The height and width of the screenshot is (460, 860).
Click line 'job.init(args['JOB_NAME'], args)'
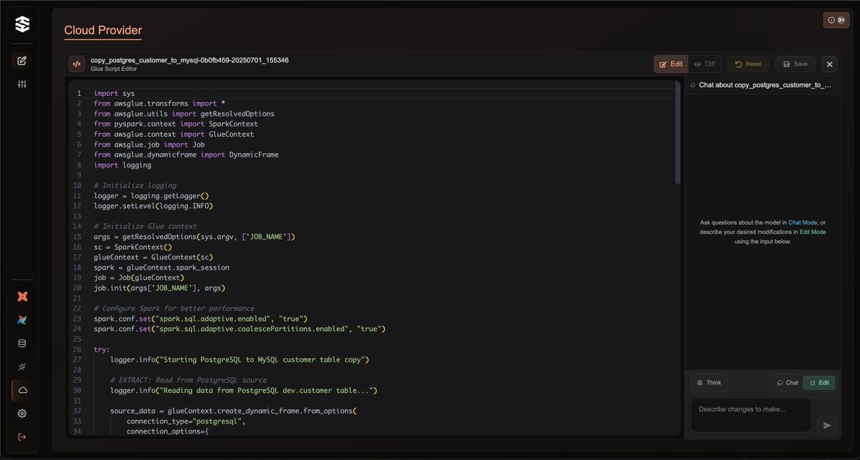160,288
